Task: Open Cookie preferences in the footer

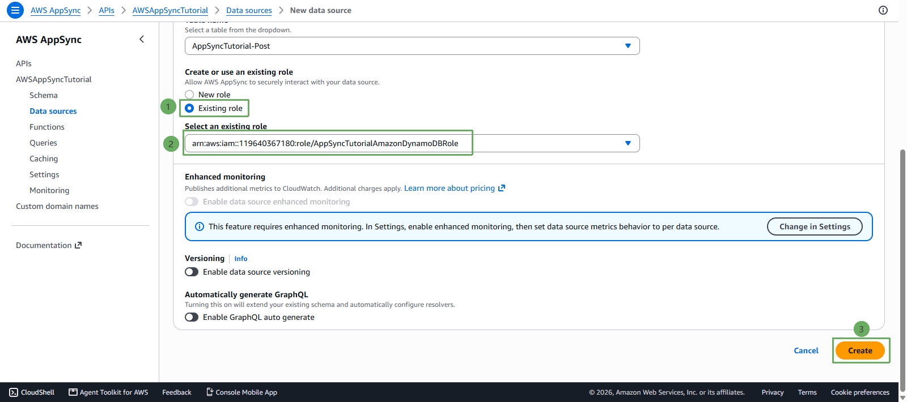Action: (860, 392)
